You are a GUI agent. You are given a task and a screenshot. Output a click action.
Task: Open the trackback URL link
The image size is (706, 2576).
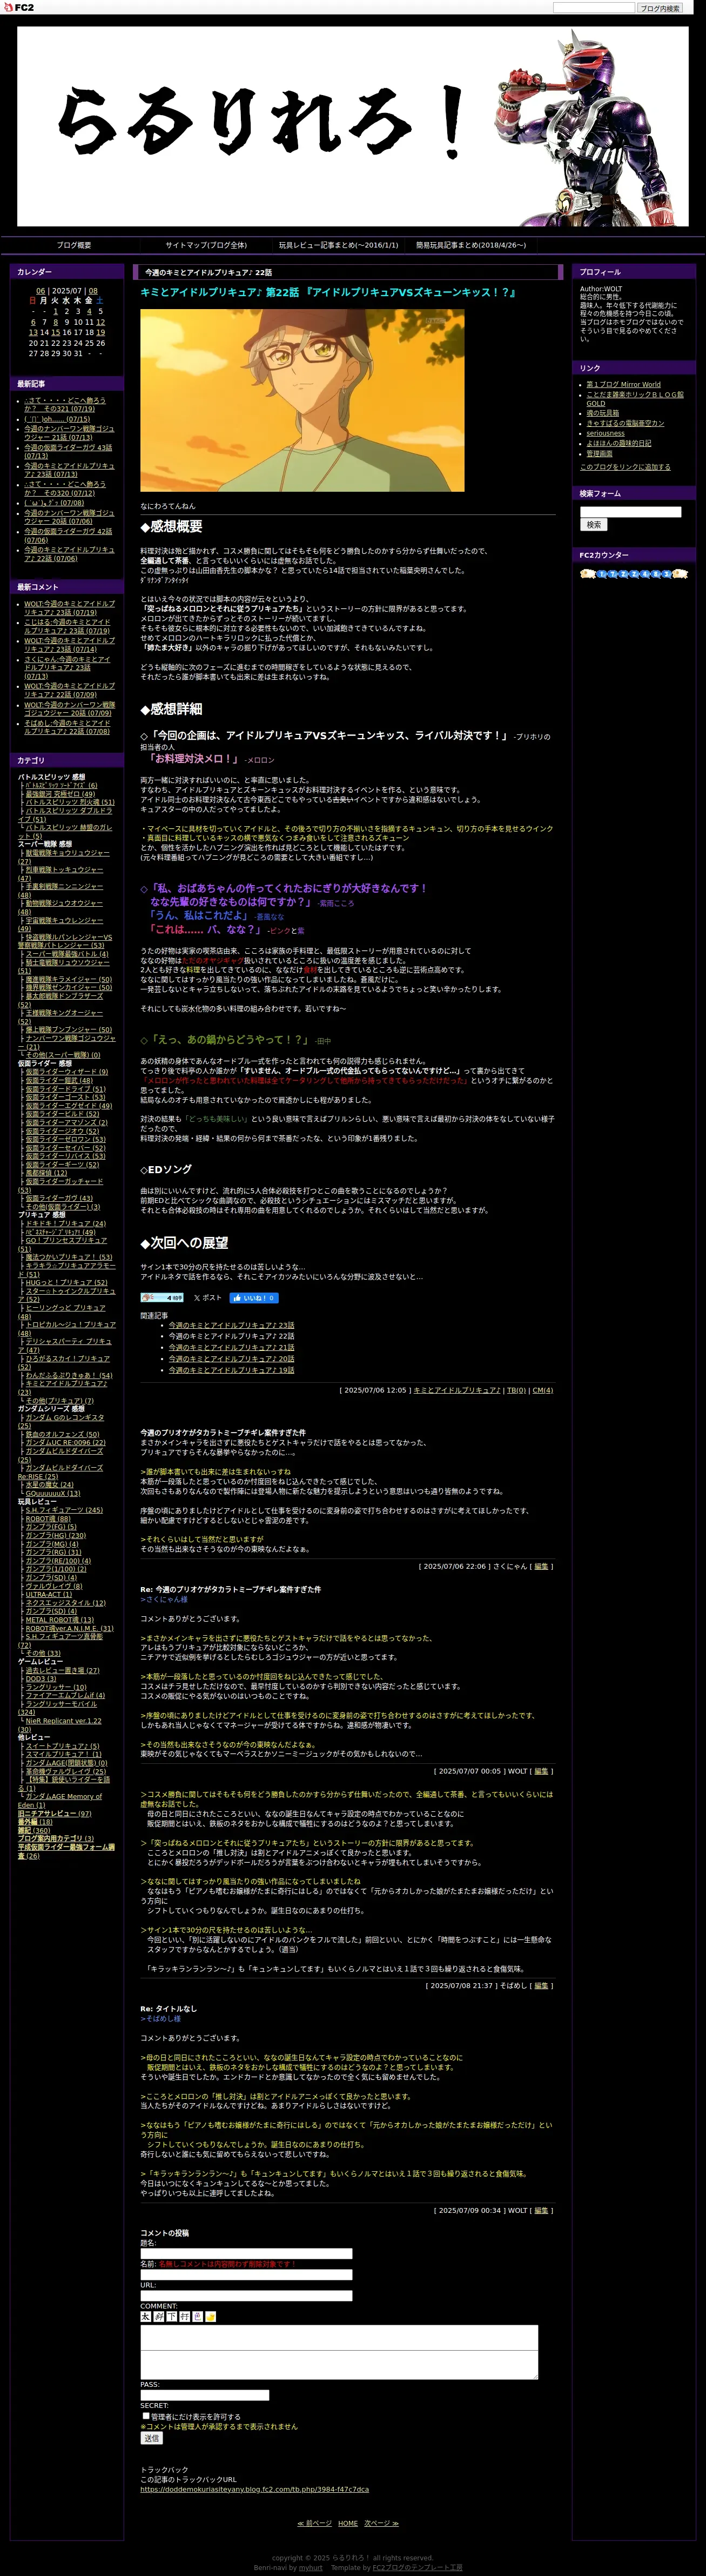point(254,2489)
